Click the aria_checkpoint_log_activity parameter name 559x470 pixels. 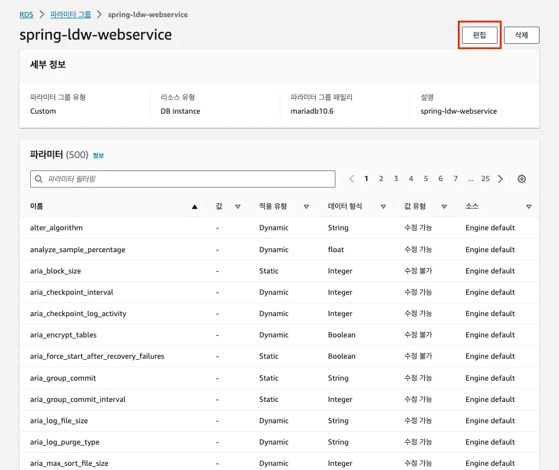79,314
